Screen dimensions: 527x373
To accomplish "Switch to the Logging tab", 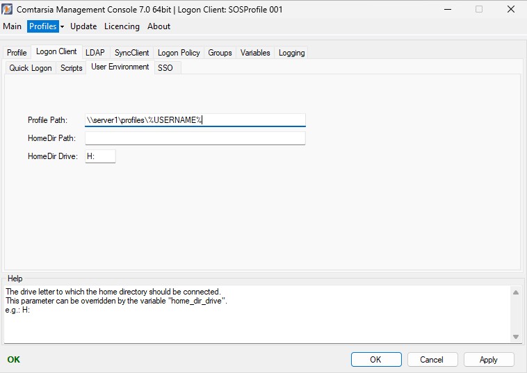I will click(x=291, y=53).
